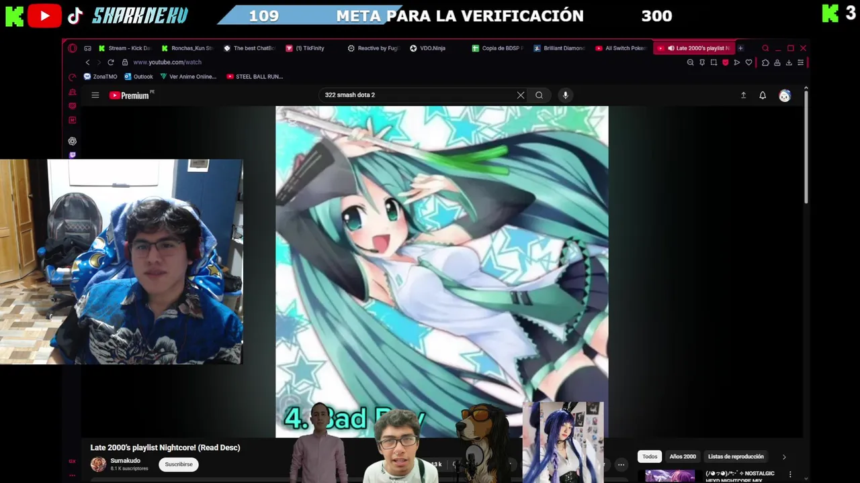Open TikTok icon in stream overlay
The image size is (860, 483).
[x=75, y=15]
